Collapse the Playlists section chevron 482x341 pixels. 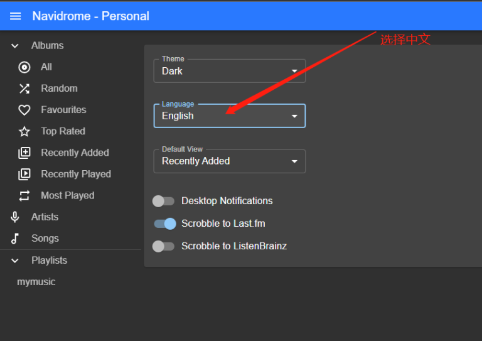[15, 261]
